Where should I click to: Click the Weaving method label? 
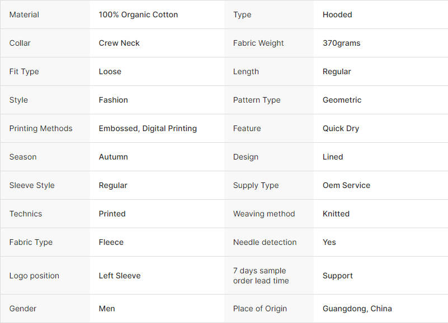tap(264, 214)
